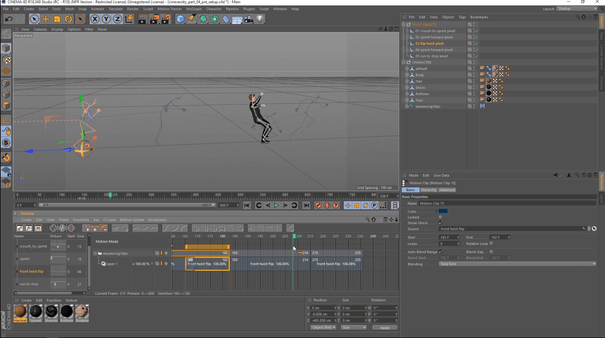Toggle the X axis lock icon
Viewport: 605px width, 338px height.
coord(95,19)
